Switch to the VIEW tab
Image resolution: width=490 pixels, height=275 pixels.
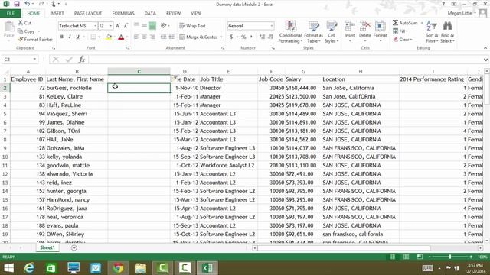(x=196, y=14)
